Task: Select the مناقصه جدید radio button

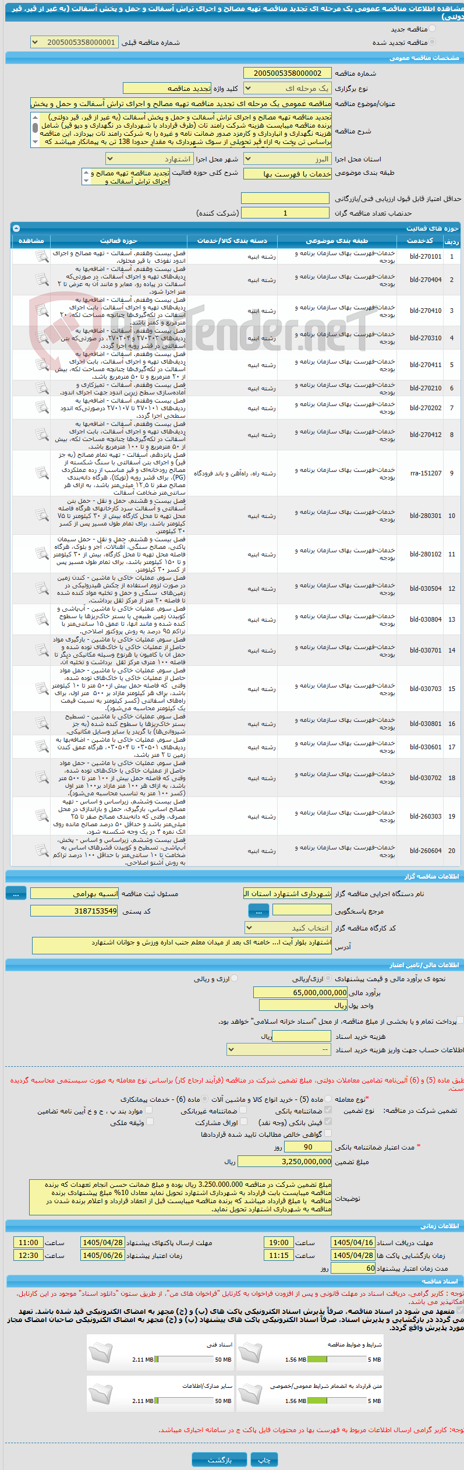Action: (433, 29)
